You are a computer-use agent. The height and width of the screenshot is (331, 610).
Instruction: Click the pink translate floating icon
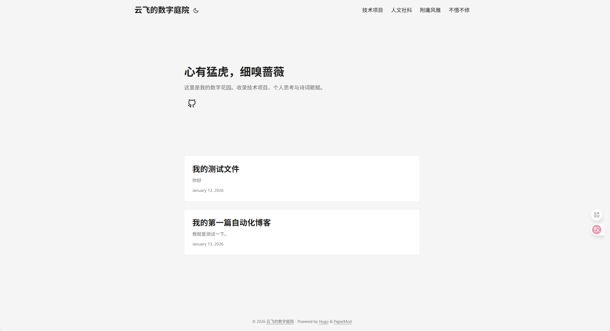[597, 230]
